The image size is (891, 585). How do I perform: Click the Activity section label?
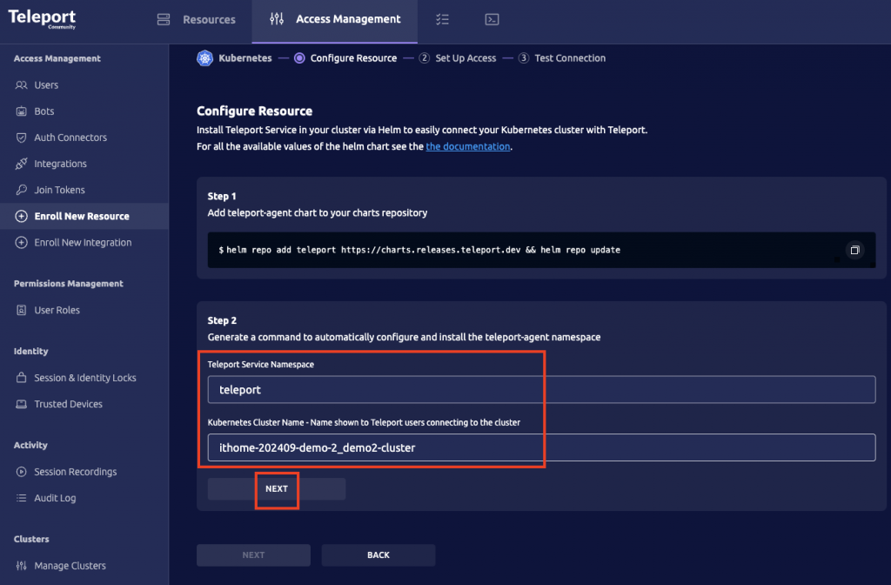(30, 445)
